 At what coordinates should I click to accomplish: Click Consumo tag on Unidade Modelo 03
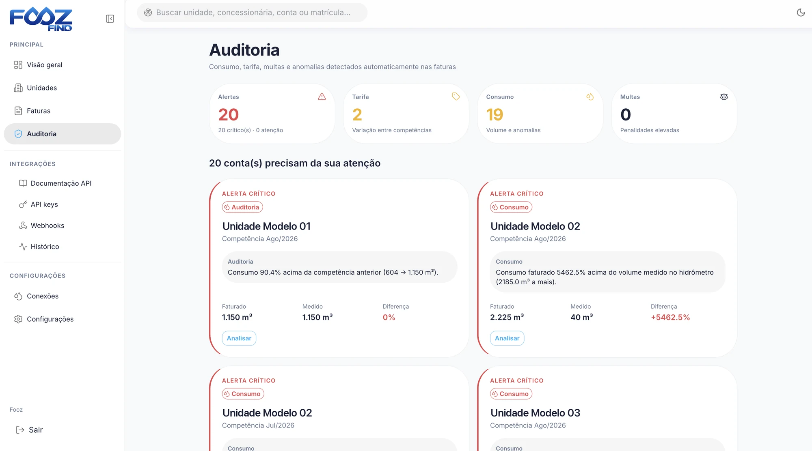pos(511,394)
